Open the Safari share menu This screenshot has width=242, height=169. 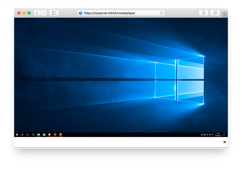pos(204,13)
